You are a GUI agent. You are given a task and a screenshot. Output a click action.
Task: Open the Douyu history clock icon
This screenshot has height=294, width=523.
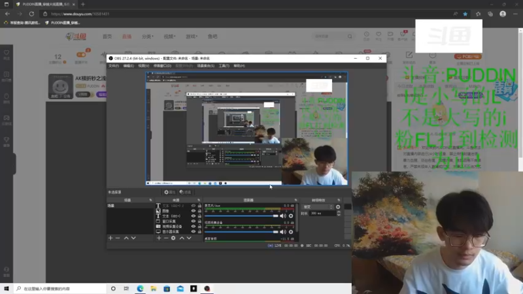366,35
